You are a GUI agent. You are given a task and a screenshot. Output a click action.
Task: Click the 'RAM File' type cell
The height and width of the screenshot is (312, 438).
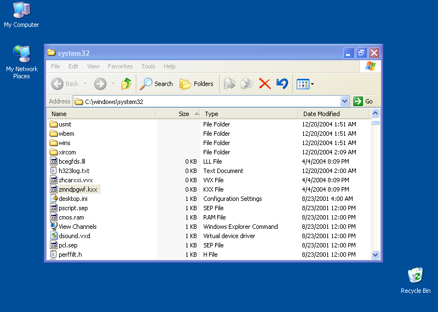coord(214,217)
